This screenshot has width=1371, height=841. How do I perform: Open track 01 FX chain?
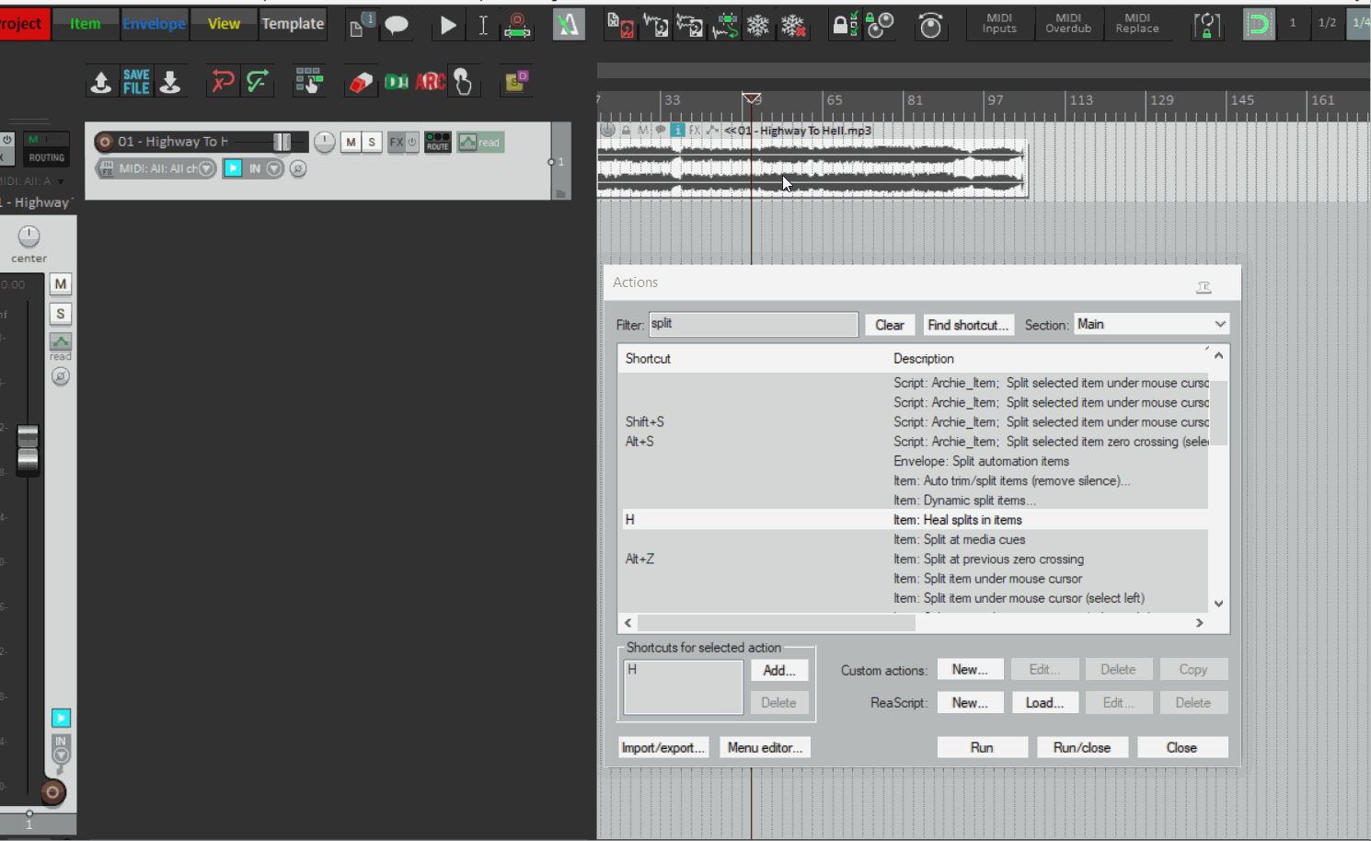coord(397,142)
